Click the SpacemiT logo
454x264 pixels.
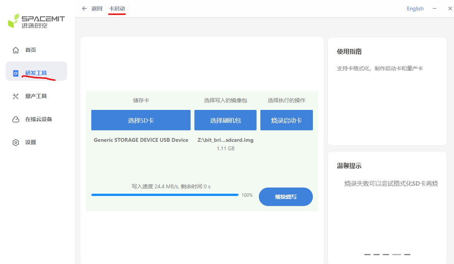(x=36, y=21)
